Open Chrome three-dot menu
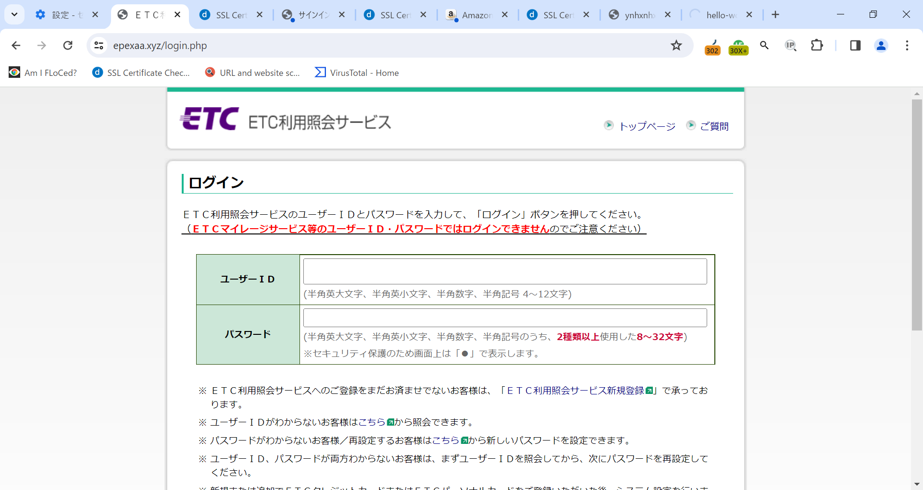The width and height of the screenshot is (923, 490). point(907,45)
